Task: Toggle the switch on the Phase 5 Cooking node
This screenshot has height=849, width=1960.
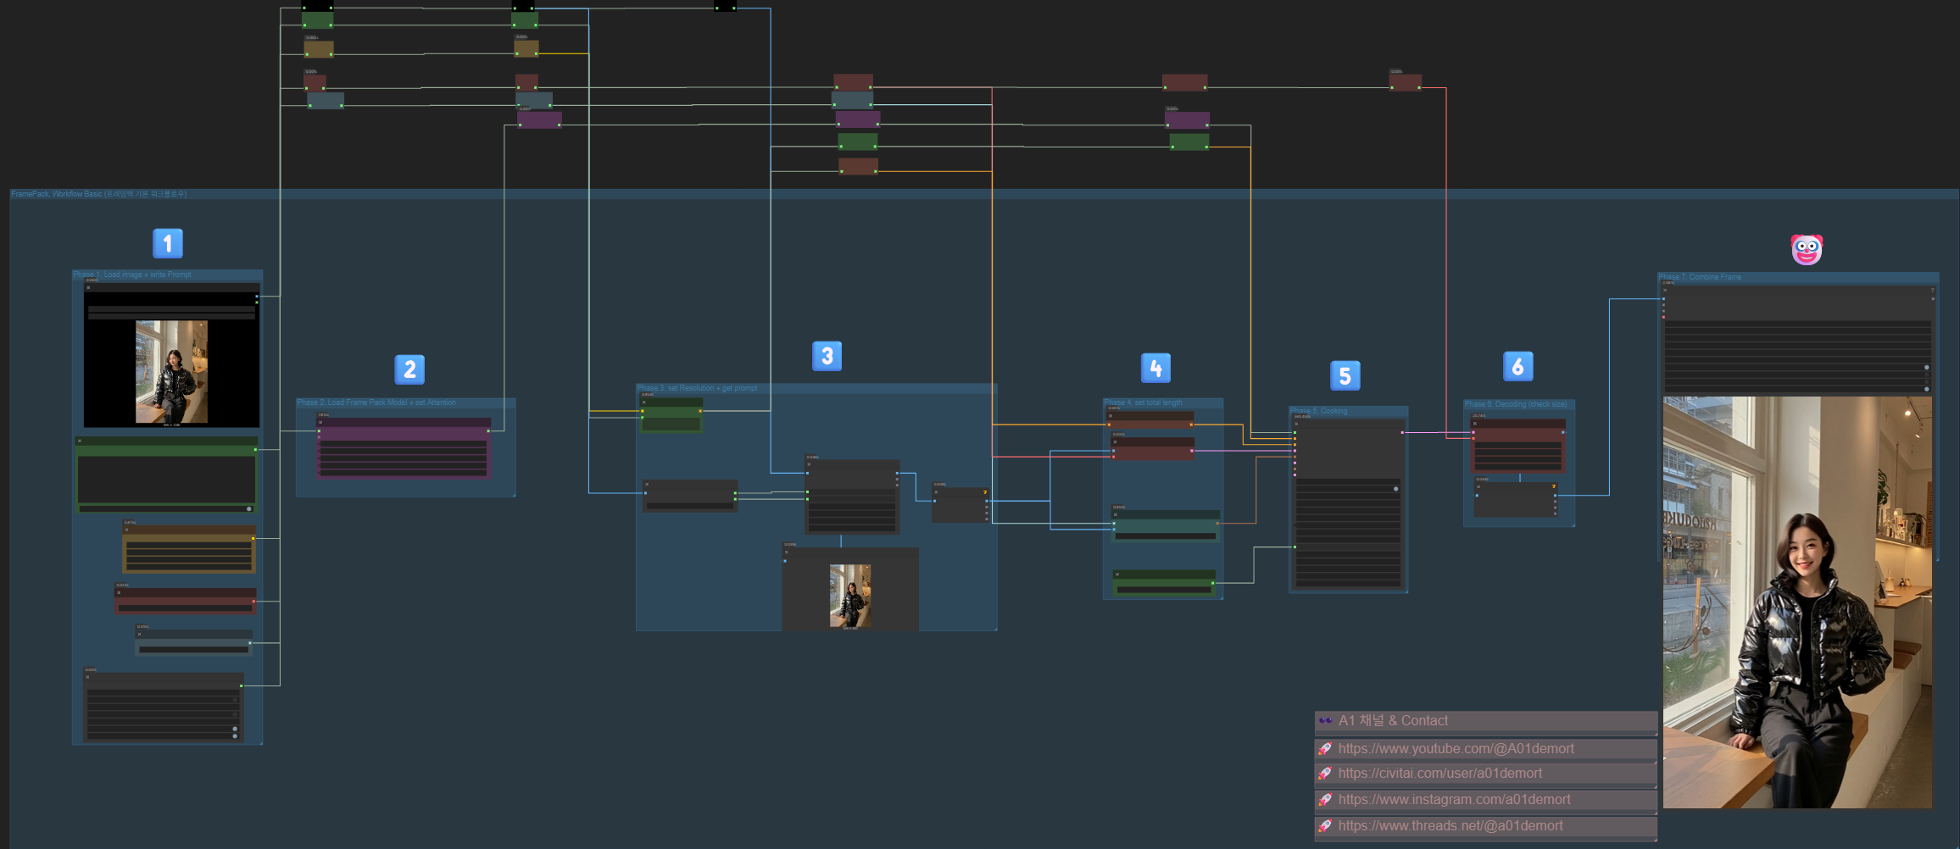Action: click(x=1395, y=489)
